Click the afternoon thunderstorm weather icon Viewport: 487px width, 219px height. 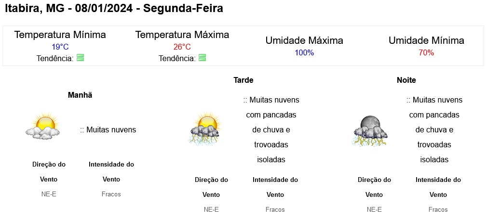pos(205,129)
